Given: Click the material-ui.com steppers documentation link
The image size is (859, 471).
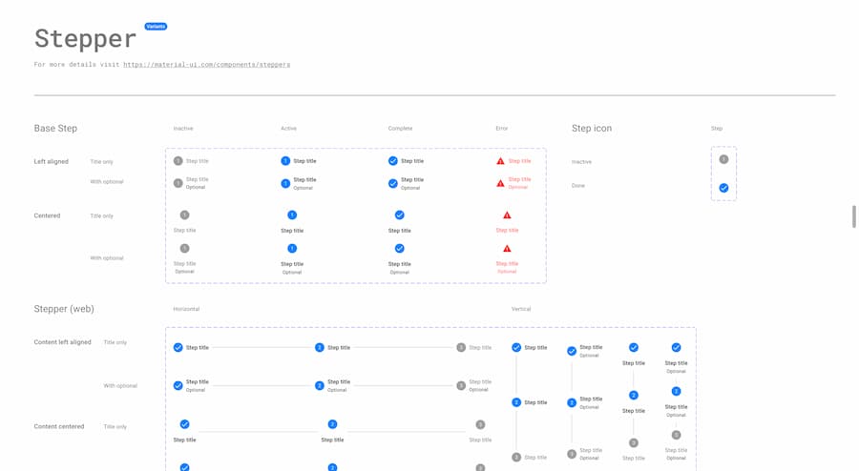Looking at the screenshot, I should point(206,65).
